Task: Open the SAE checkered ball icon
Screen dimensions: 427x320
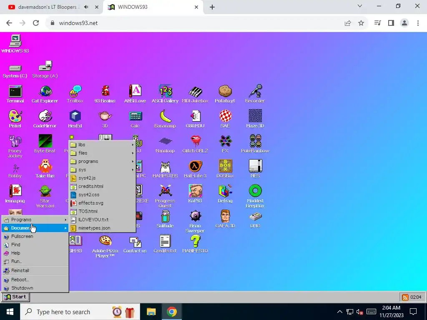Action: (x=225, y=119)
